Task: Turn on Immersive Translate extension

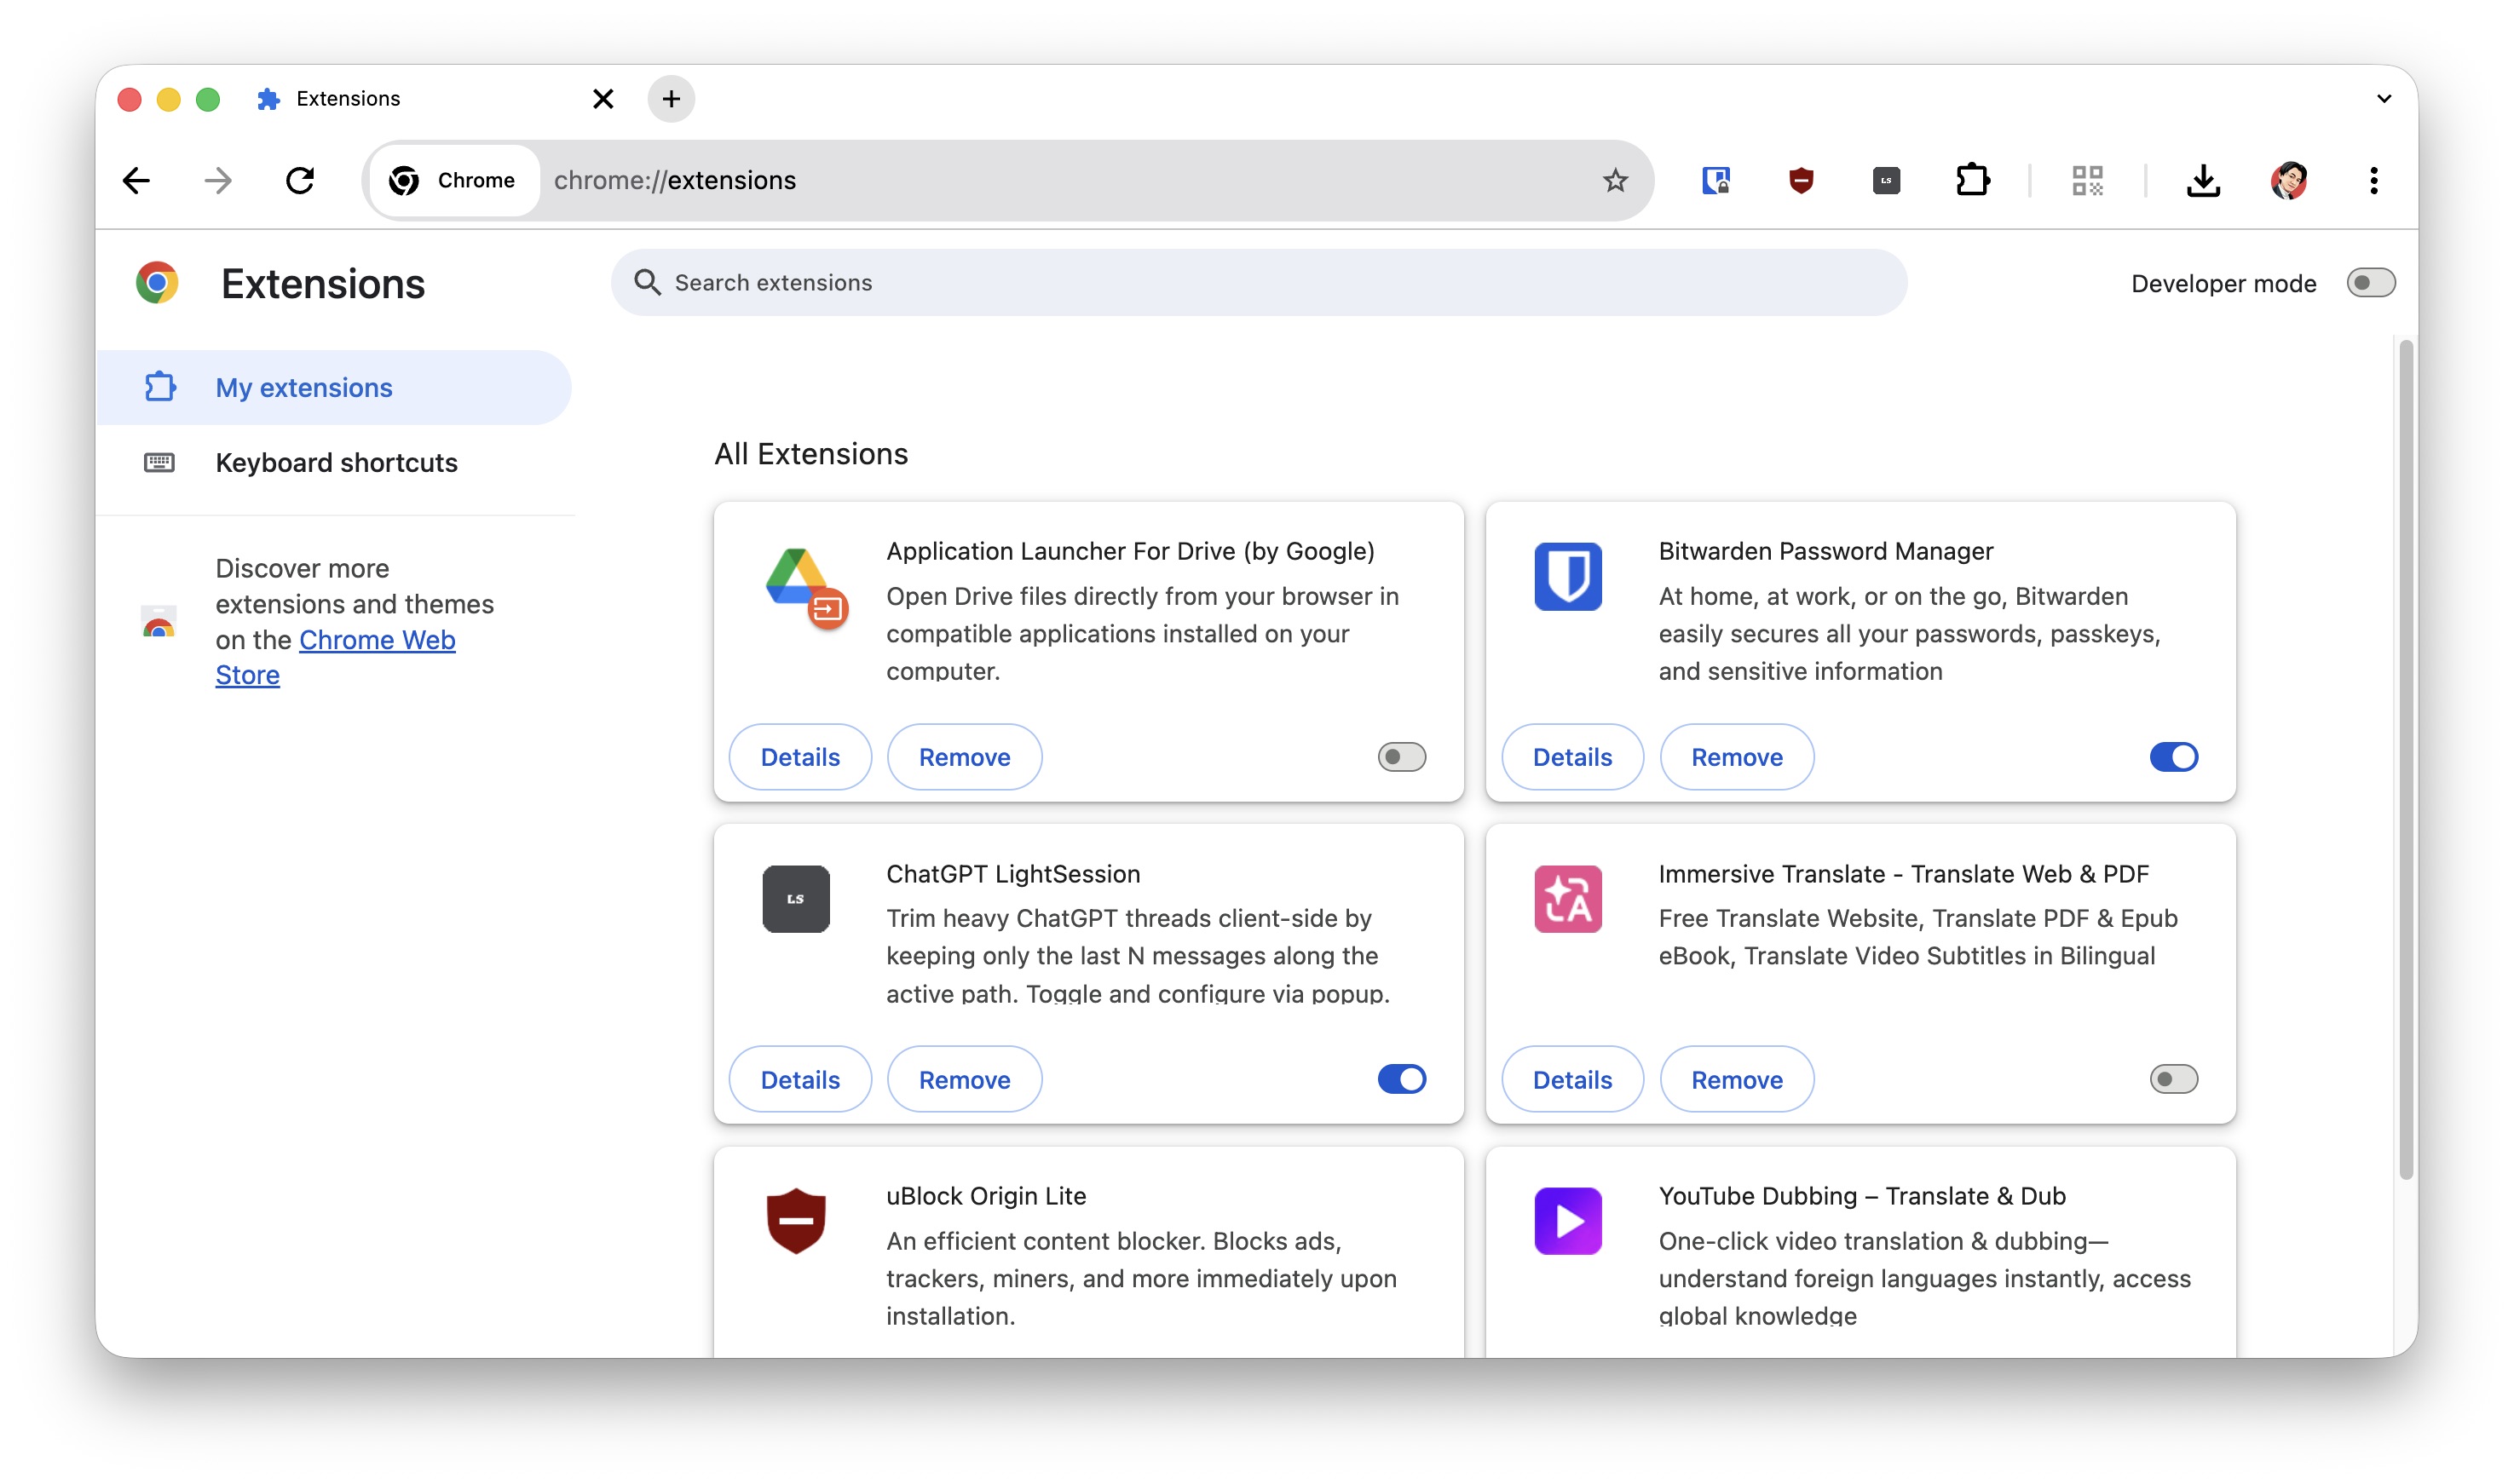Action: pos(2173,1079)
